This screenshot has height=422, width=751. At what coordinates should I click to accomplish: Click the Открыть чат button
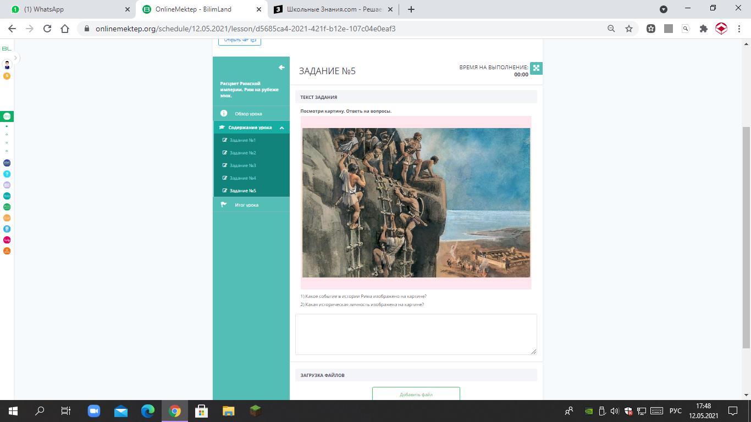point(240,40)
